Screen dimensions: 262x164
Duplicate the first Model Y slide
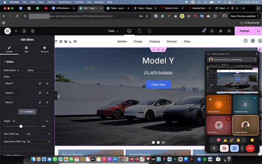[x=40, y=83]
